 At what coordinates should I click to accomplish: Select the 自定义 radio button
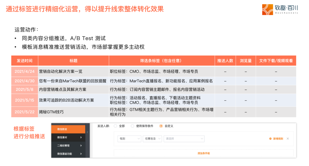[x=161, y=126]
